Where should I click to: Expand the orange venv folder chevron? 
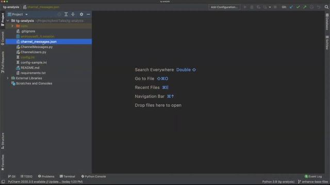[12, 26]
